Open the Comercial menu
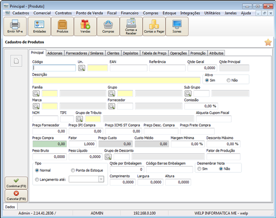This screenshot has width=276, height=218. pos(42,13)
